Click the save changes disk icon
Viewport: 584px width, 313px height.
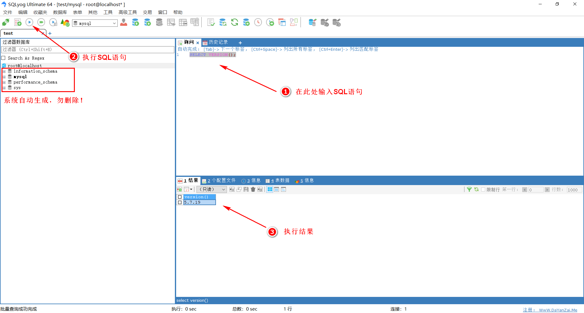pyautogui.click(x=246, y=189)
